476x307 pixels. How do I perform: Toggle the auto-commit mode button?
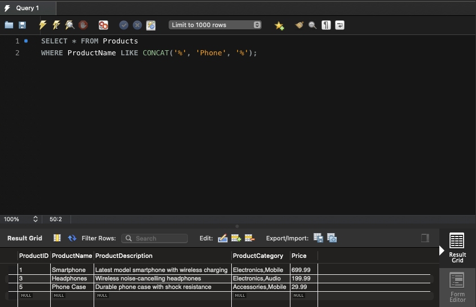pyautogui.click(x=151, y=25)
